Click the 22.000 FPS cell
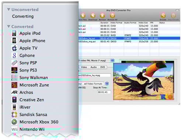Image resolution: width=181 pixels, height=140 pixels. point(154,35)
